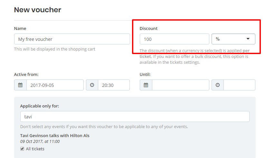Click the calendar icon for Active from
This screenshot has height=158, width=266.
[20, 85]
